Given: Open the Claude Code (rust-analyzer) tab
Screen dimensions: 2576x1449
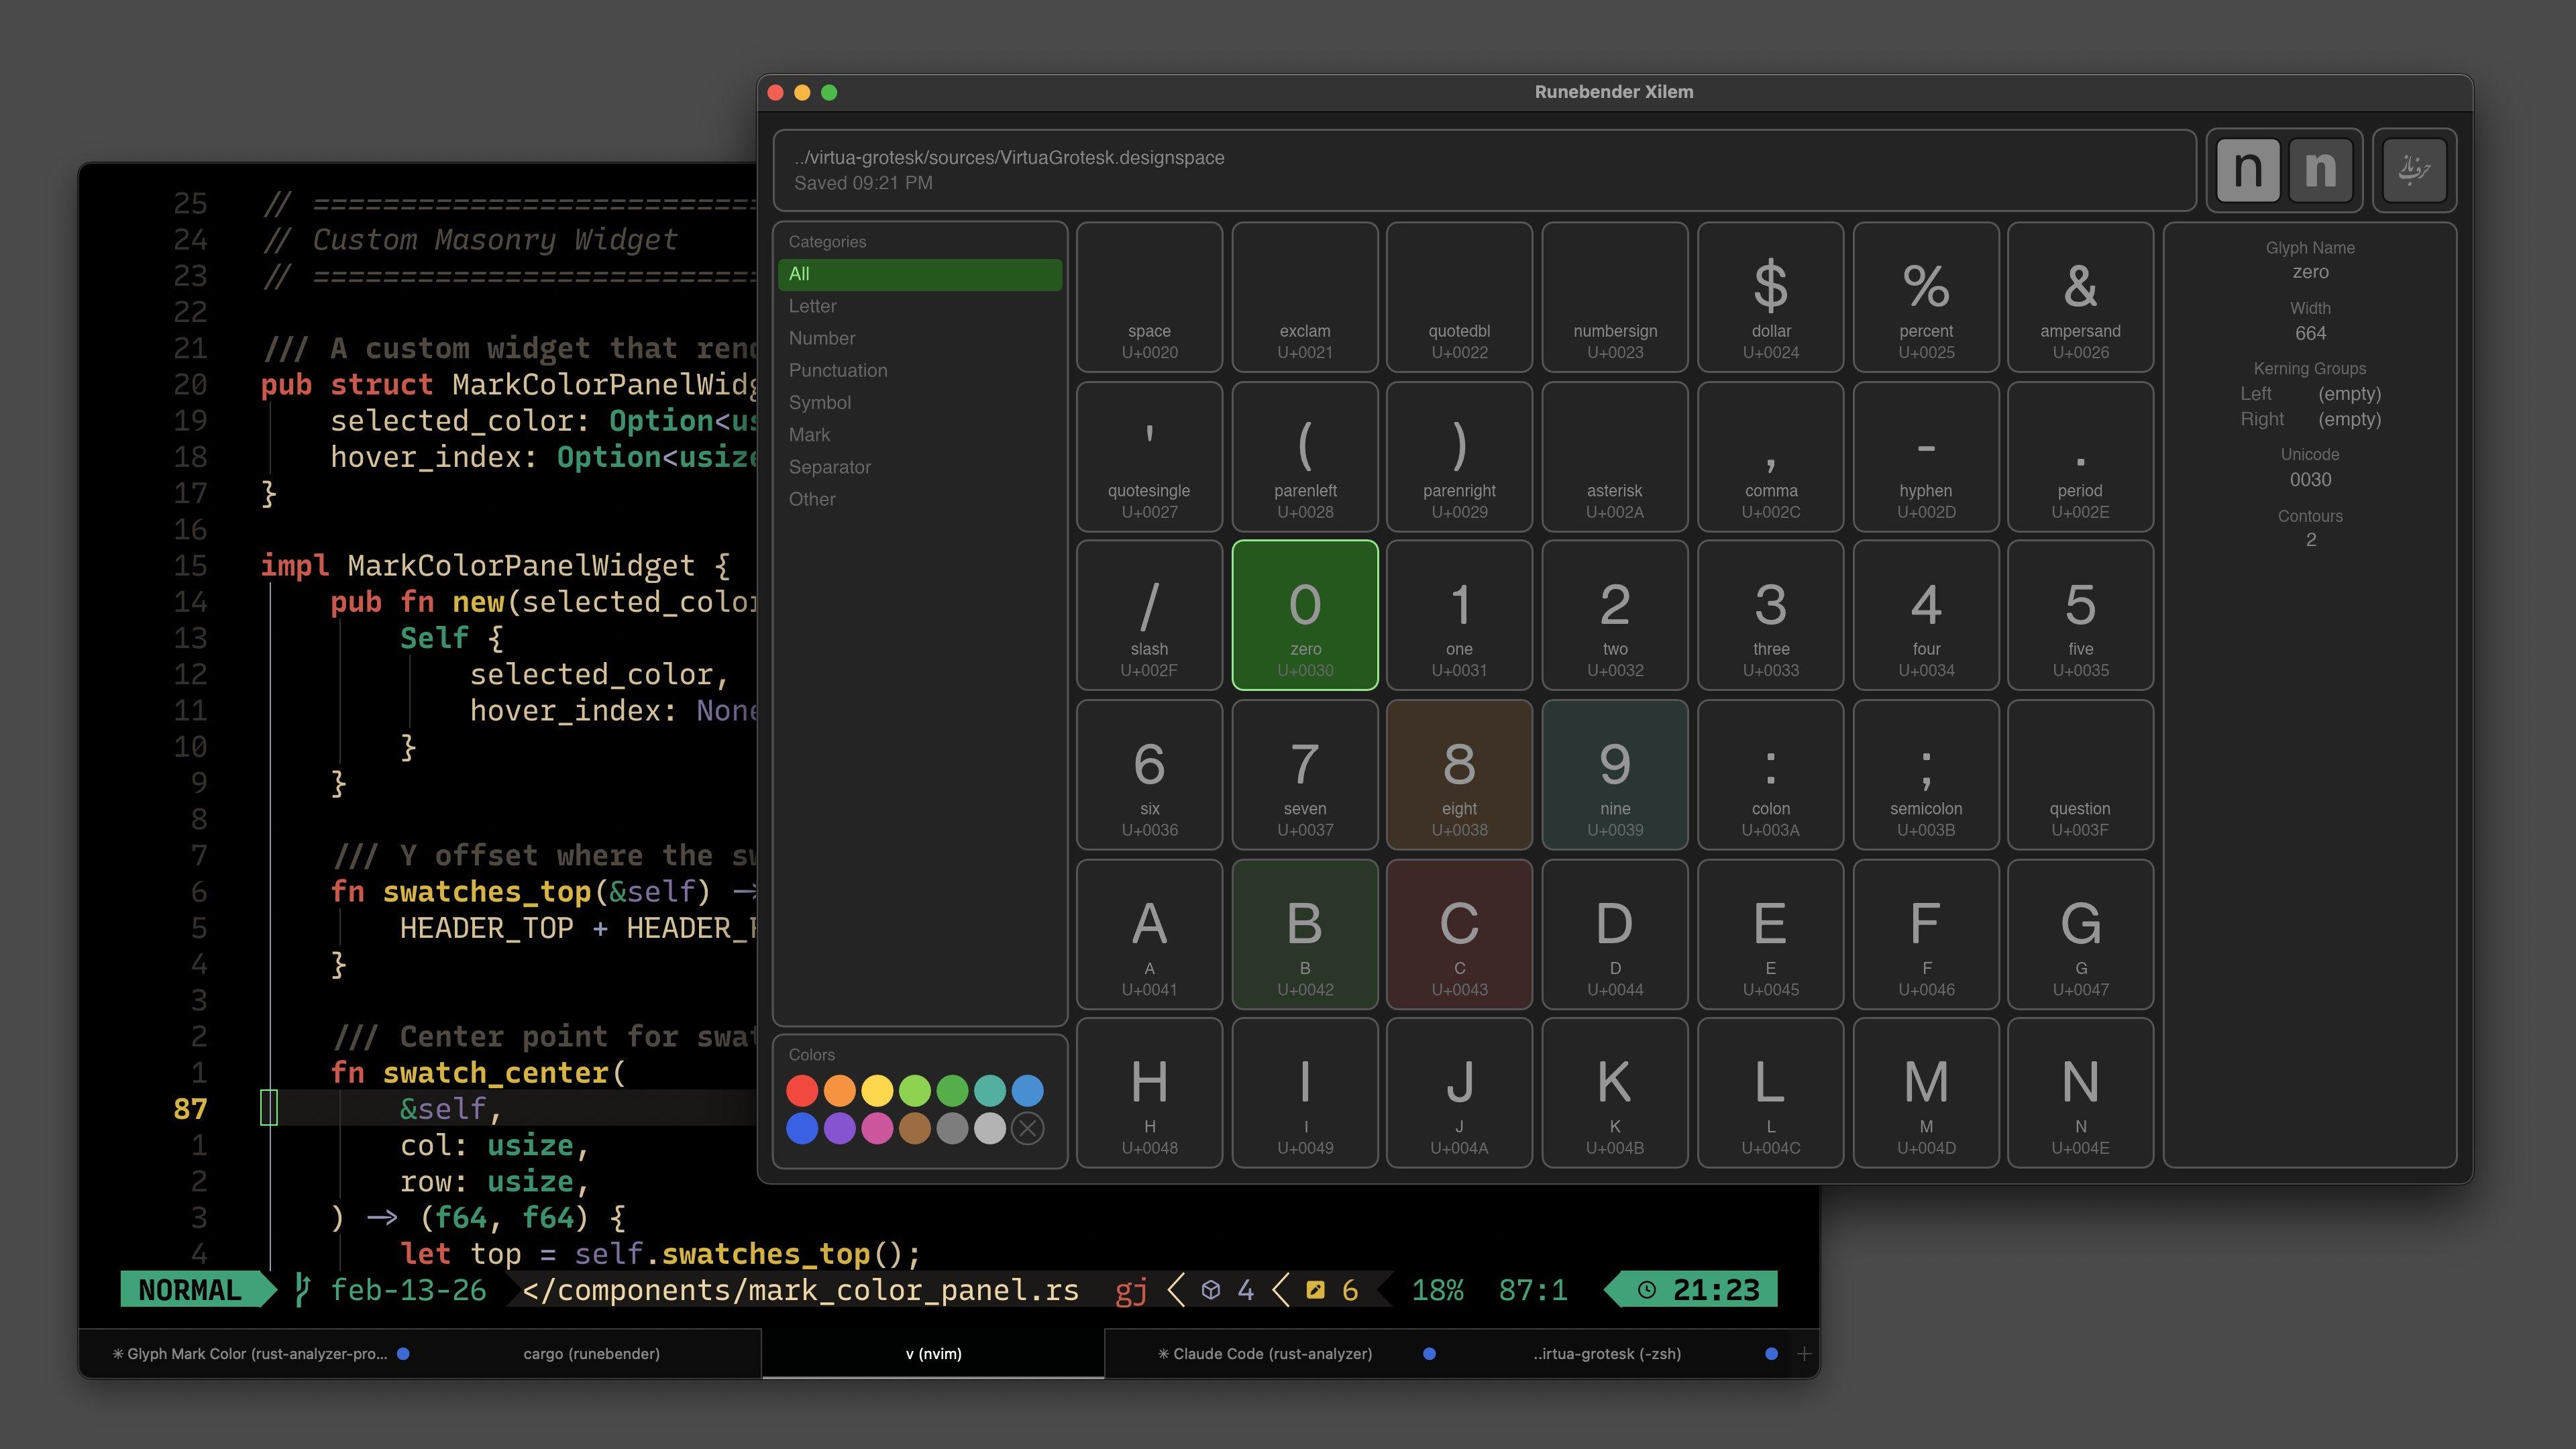Looking at the screenshot, I should coord(1271,1353).
